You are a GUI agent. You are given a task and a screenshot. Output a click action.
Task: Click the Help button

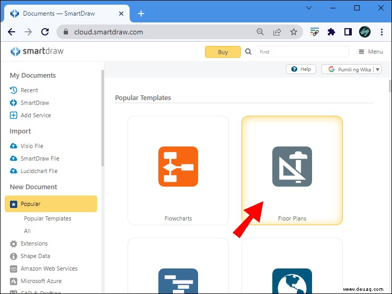click(x=301, y=69)
